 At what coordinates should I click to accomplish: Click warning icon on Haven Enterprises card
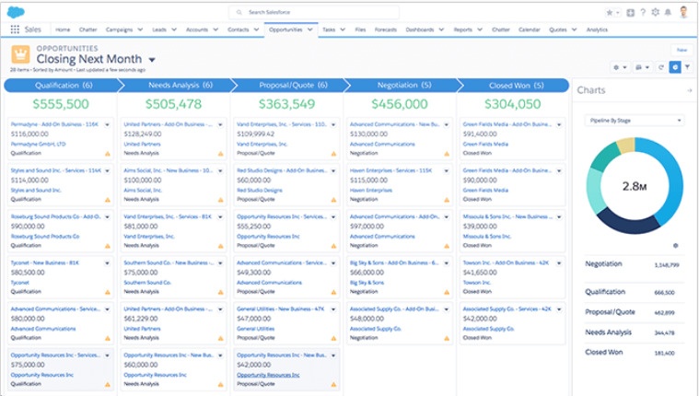tap(447, 200)
